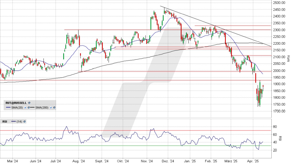Open the palette icon beside RUT@RUSSELL
The height and width of the screenshot is (165, 293).
(x=29, y=103)
